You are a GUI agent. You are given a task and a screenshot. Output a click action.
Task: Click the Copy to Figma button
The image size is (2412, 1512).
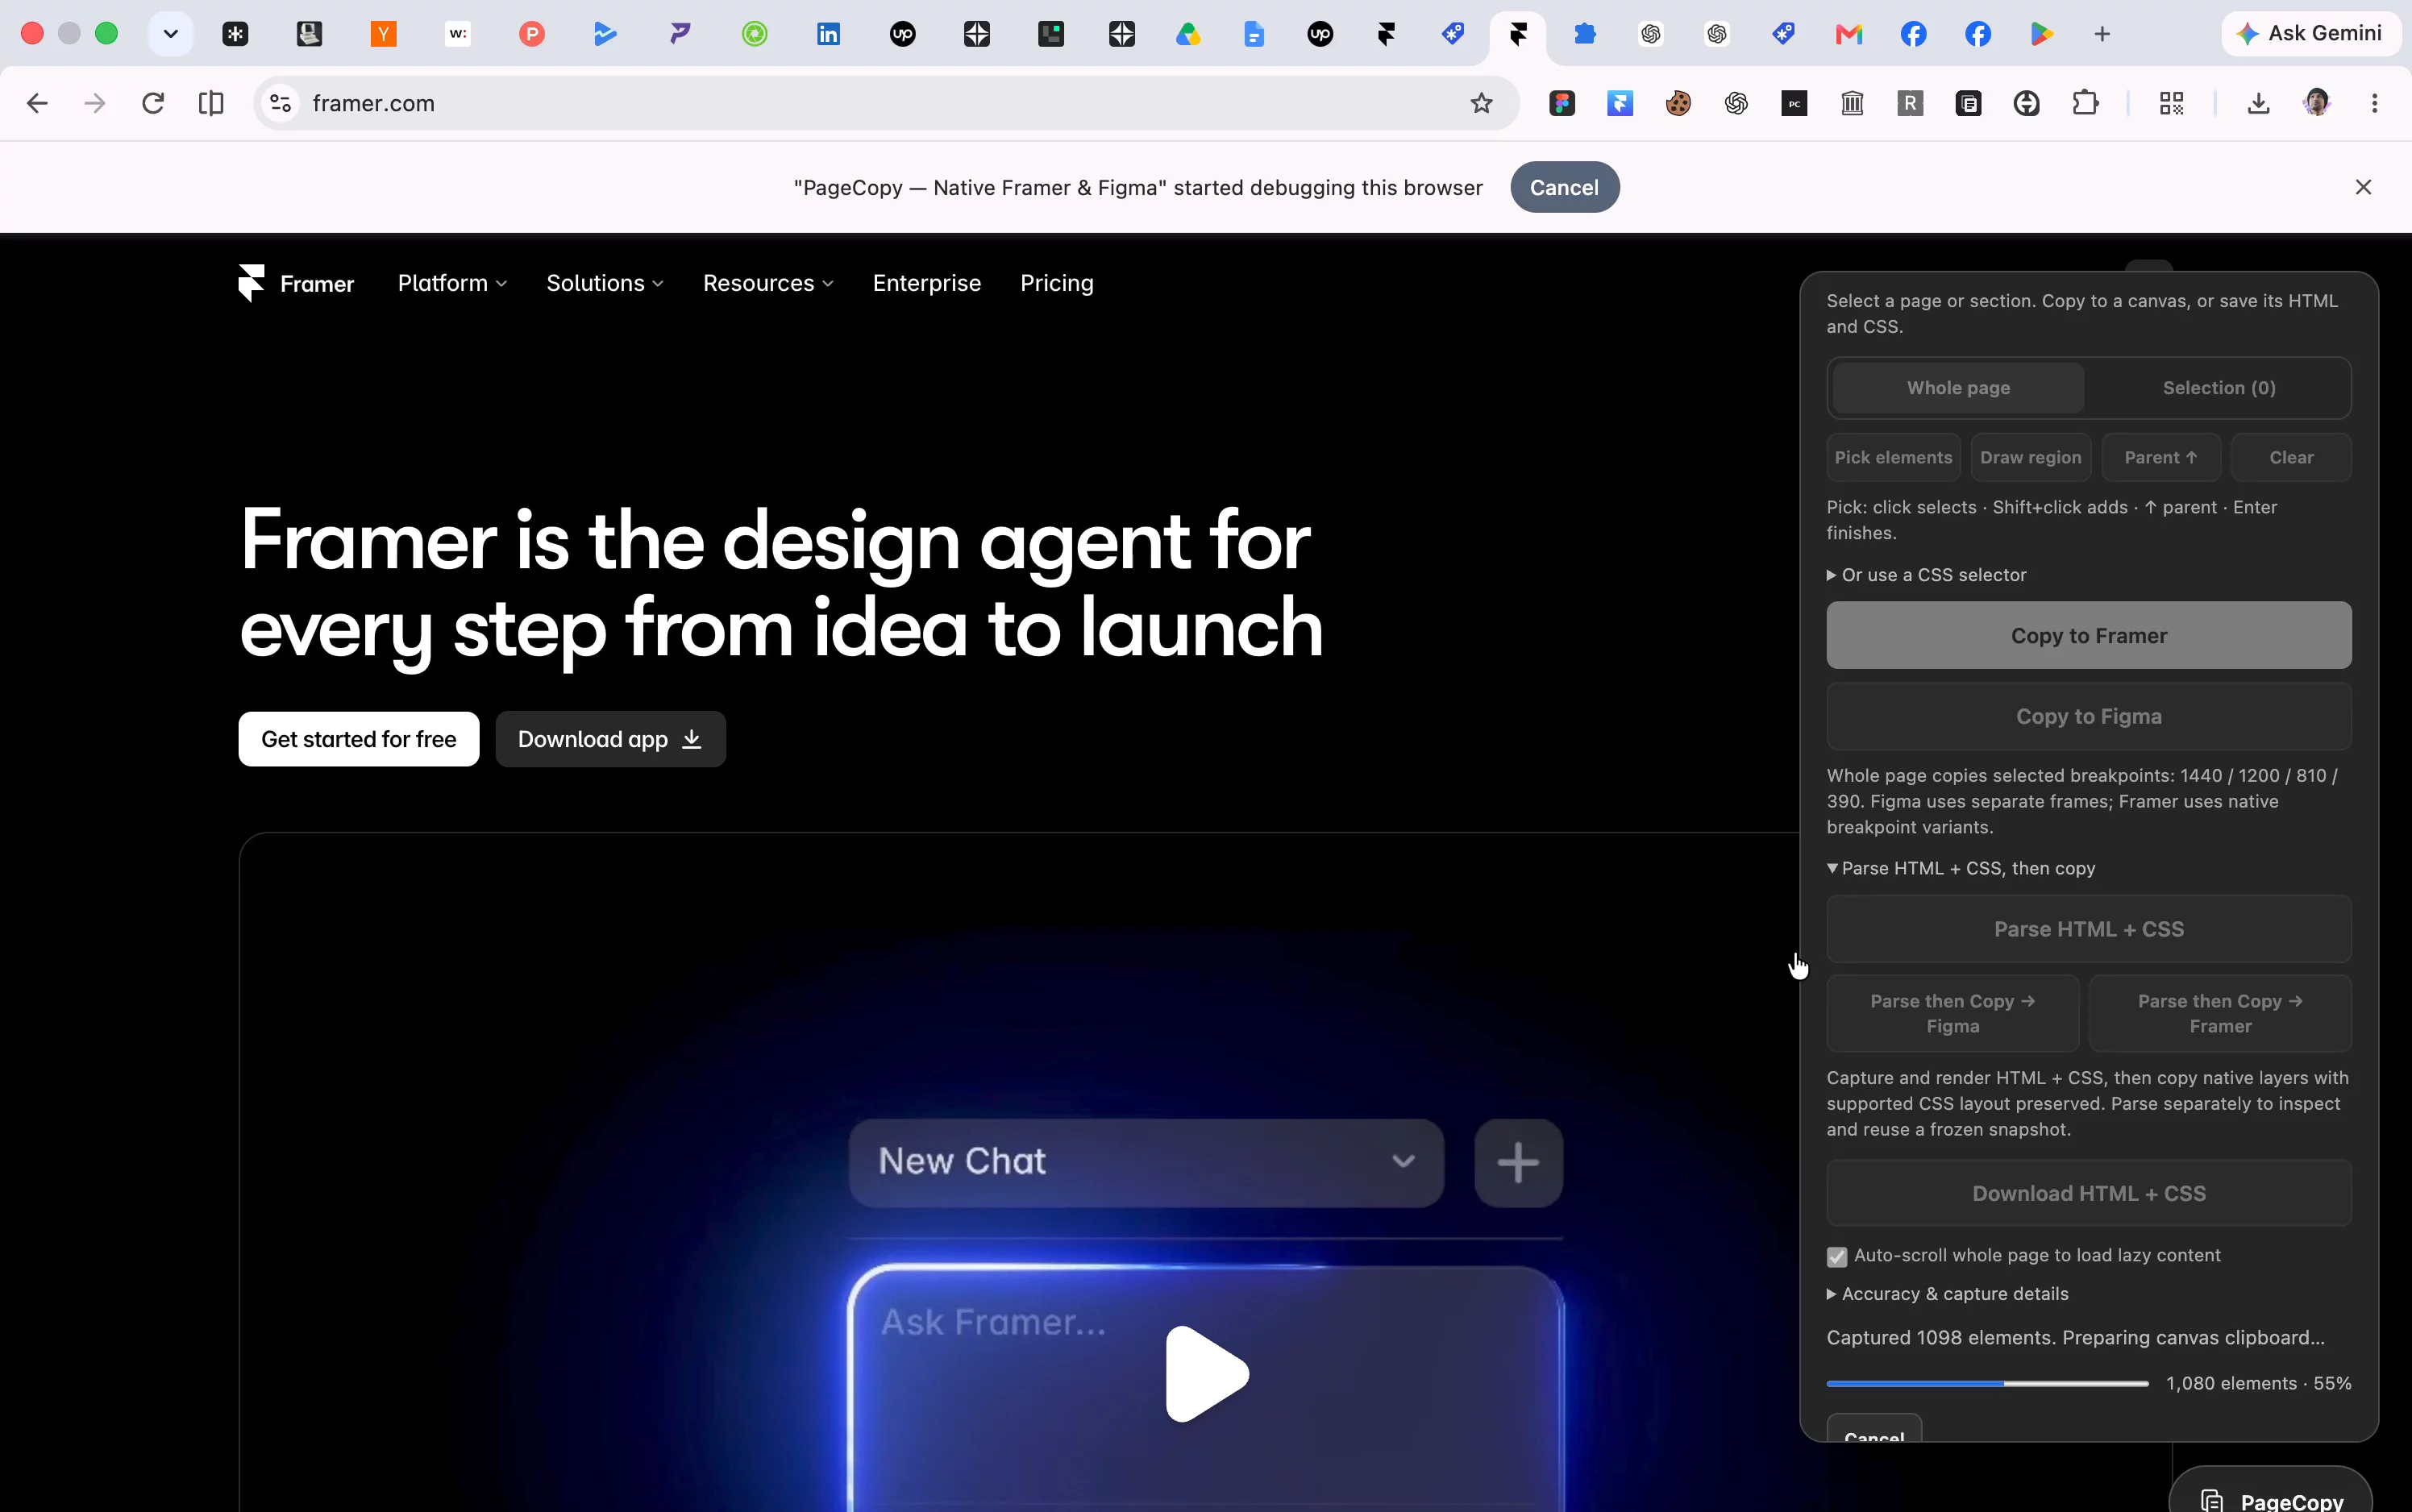pos(2088,716)
